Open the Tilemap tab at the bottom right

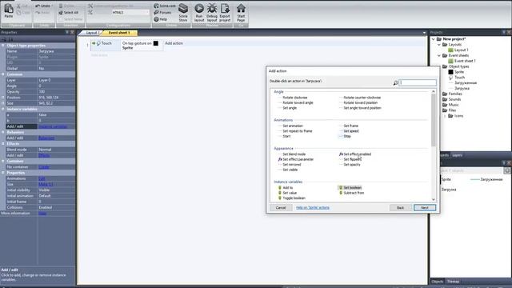pyautogui.click(x=454, y=282)
